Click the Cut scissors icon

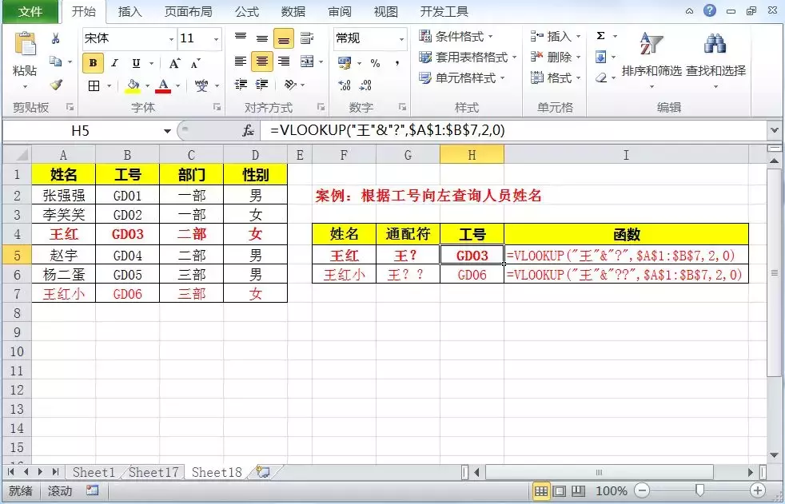[x=56, y=38]
